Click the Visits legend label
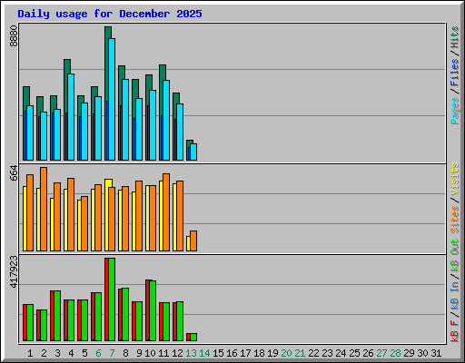Screen dimensions: 465x363 tap(455, 179)
